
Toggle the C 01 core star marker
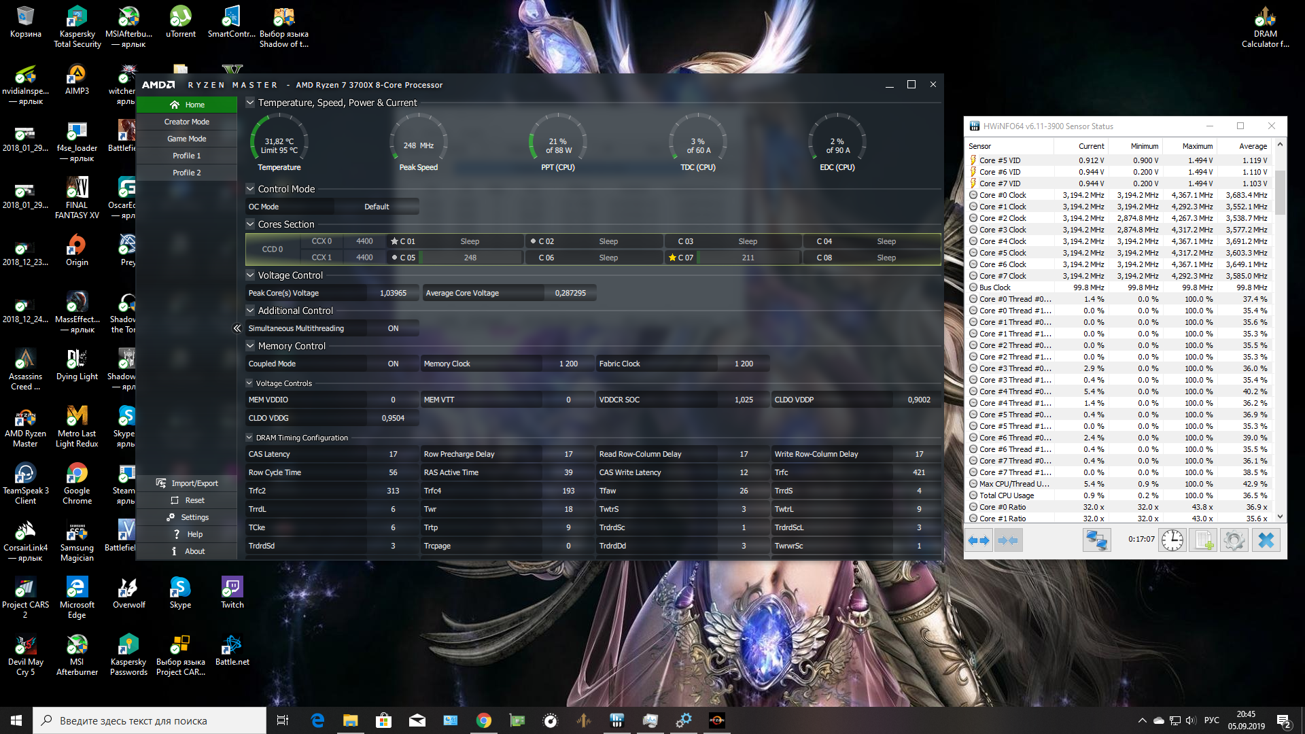click(394, 241)
